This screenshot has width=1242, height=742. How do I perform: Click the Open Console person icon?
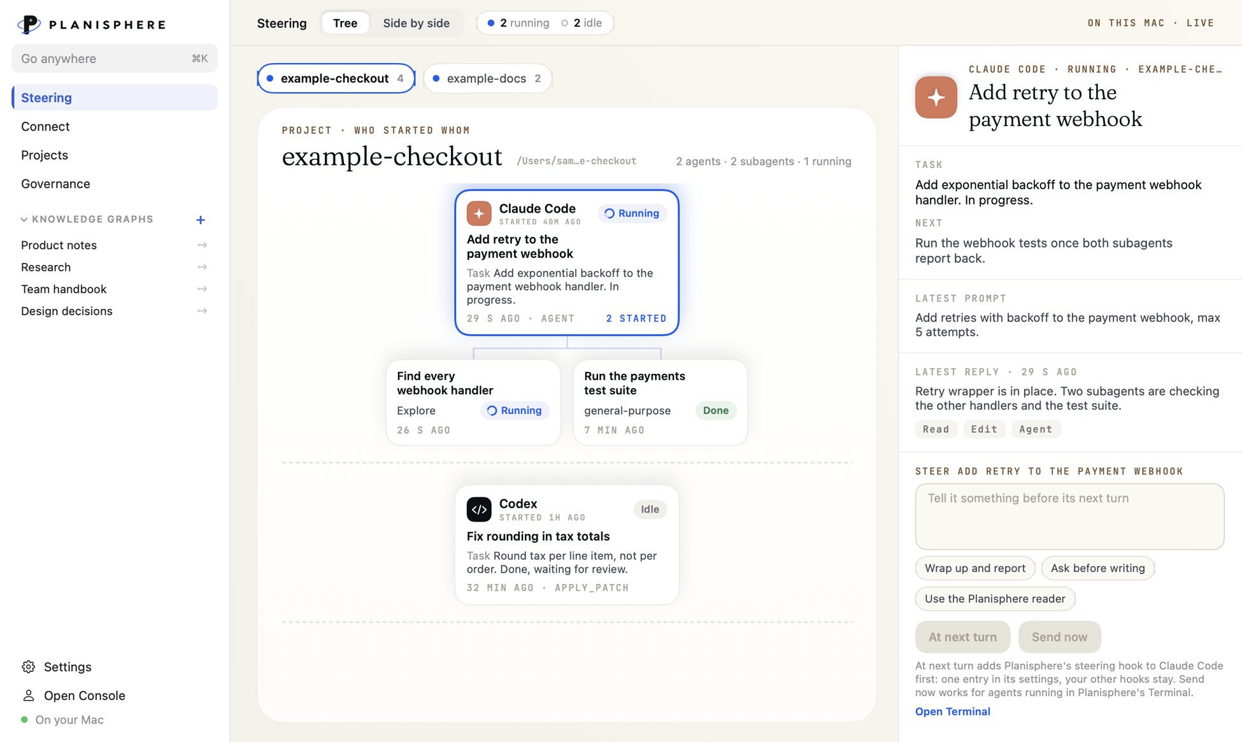[29, 696]
